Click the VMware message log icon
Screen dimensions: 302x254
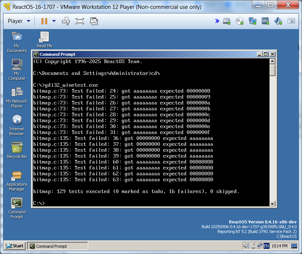coord(291,21)
